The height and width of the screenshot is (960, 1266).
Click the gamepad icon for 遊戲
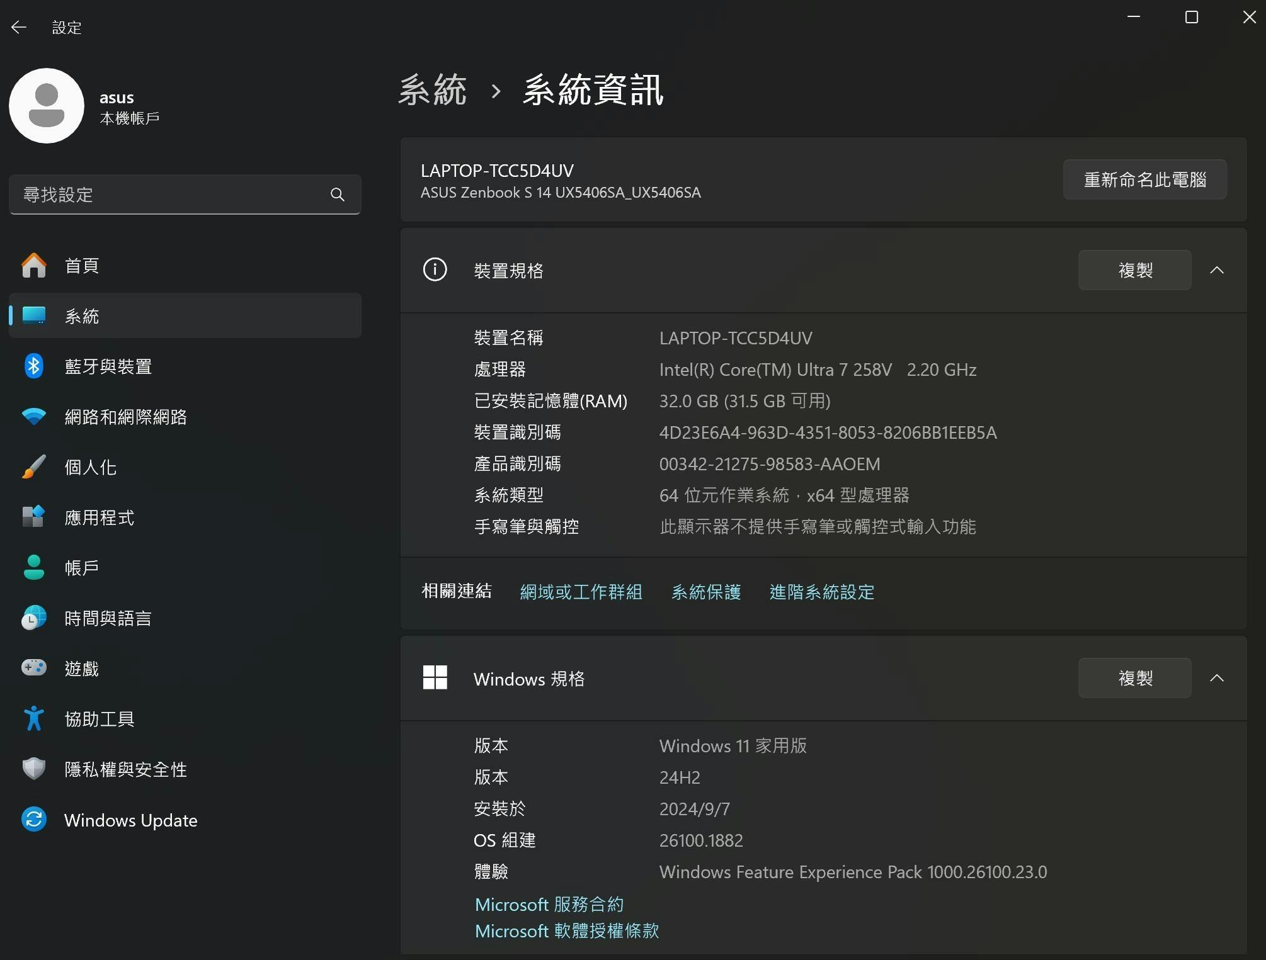[34, 667]
